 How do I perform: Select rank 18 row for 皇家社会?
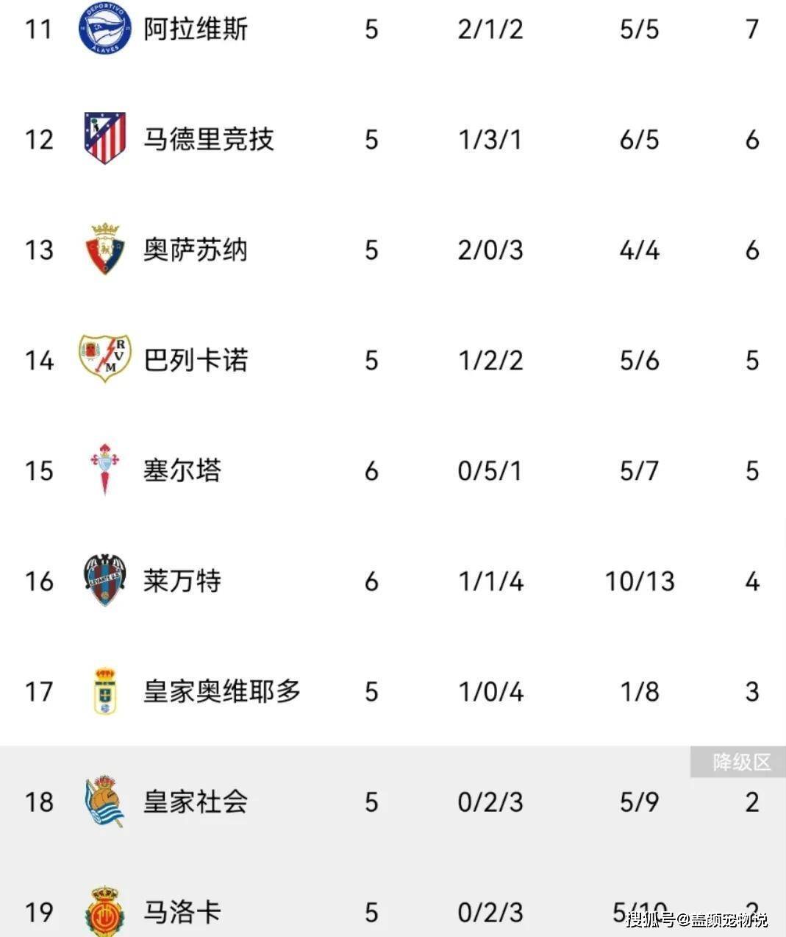(x=393, y=801)
